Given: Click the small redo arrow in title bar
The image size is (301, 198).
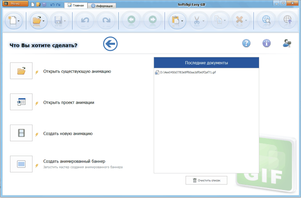Looking at the screenshot, I should 58,5.
